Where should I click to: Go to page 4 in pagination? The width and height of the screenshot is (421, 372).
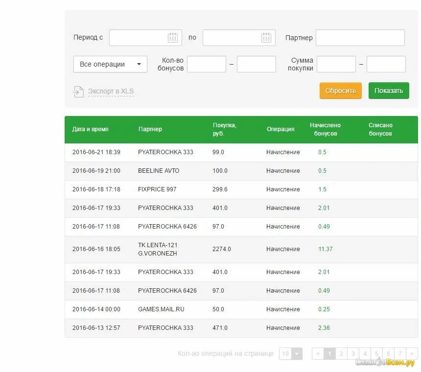point(365,354)
